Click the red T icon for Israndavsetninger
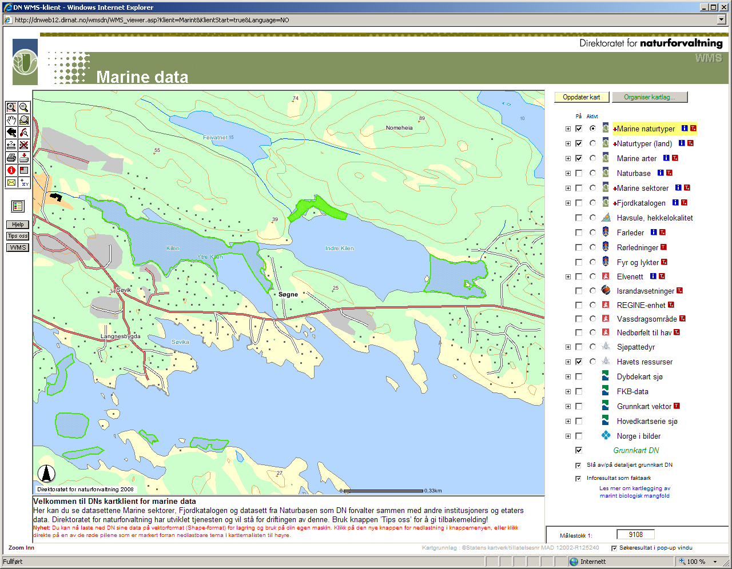 click(679, 291)
